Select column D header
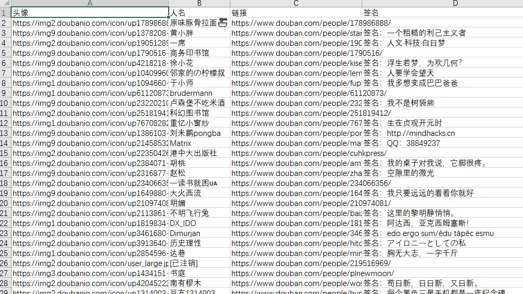This screenshot has width=523, height=294. click(442, 3)
